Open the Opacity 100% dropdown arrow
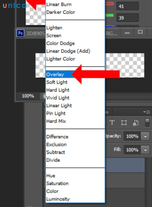Viewport: 152px width, 207px height. click(145, 136)
